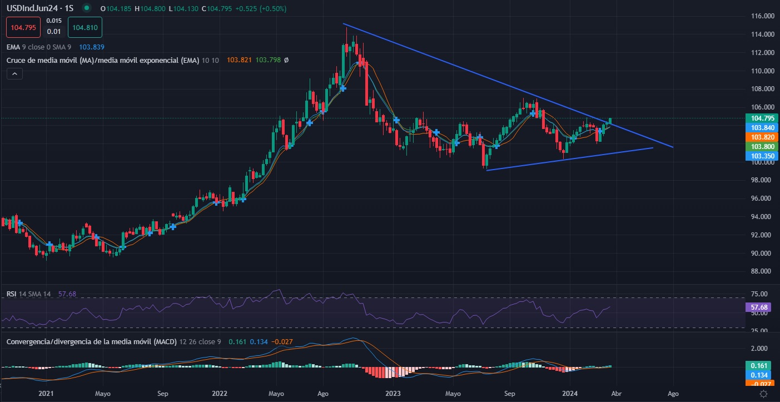This screenshot has height=402, width=780.
Task: Collapse the indicator legend with the chevron
Action: point(14,73)
